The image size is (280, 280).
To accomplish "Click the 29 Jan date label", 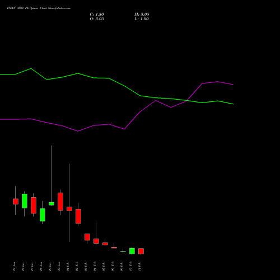I will click(50, 267).
